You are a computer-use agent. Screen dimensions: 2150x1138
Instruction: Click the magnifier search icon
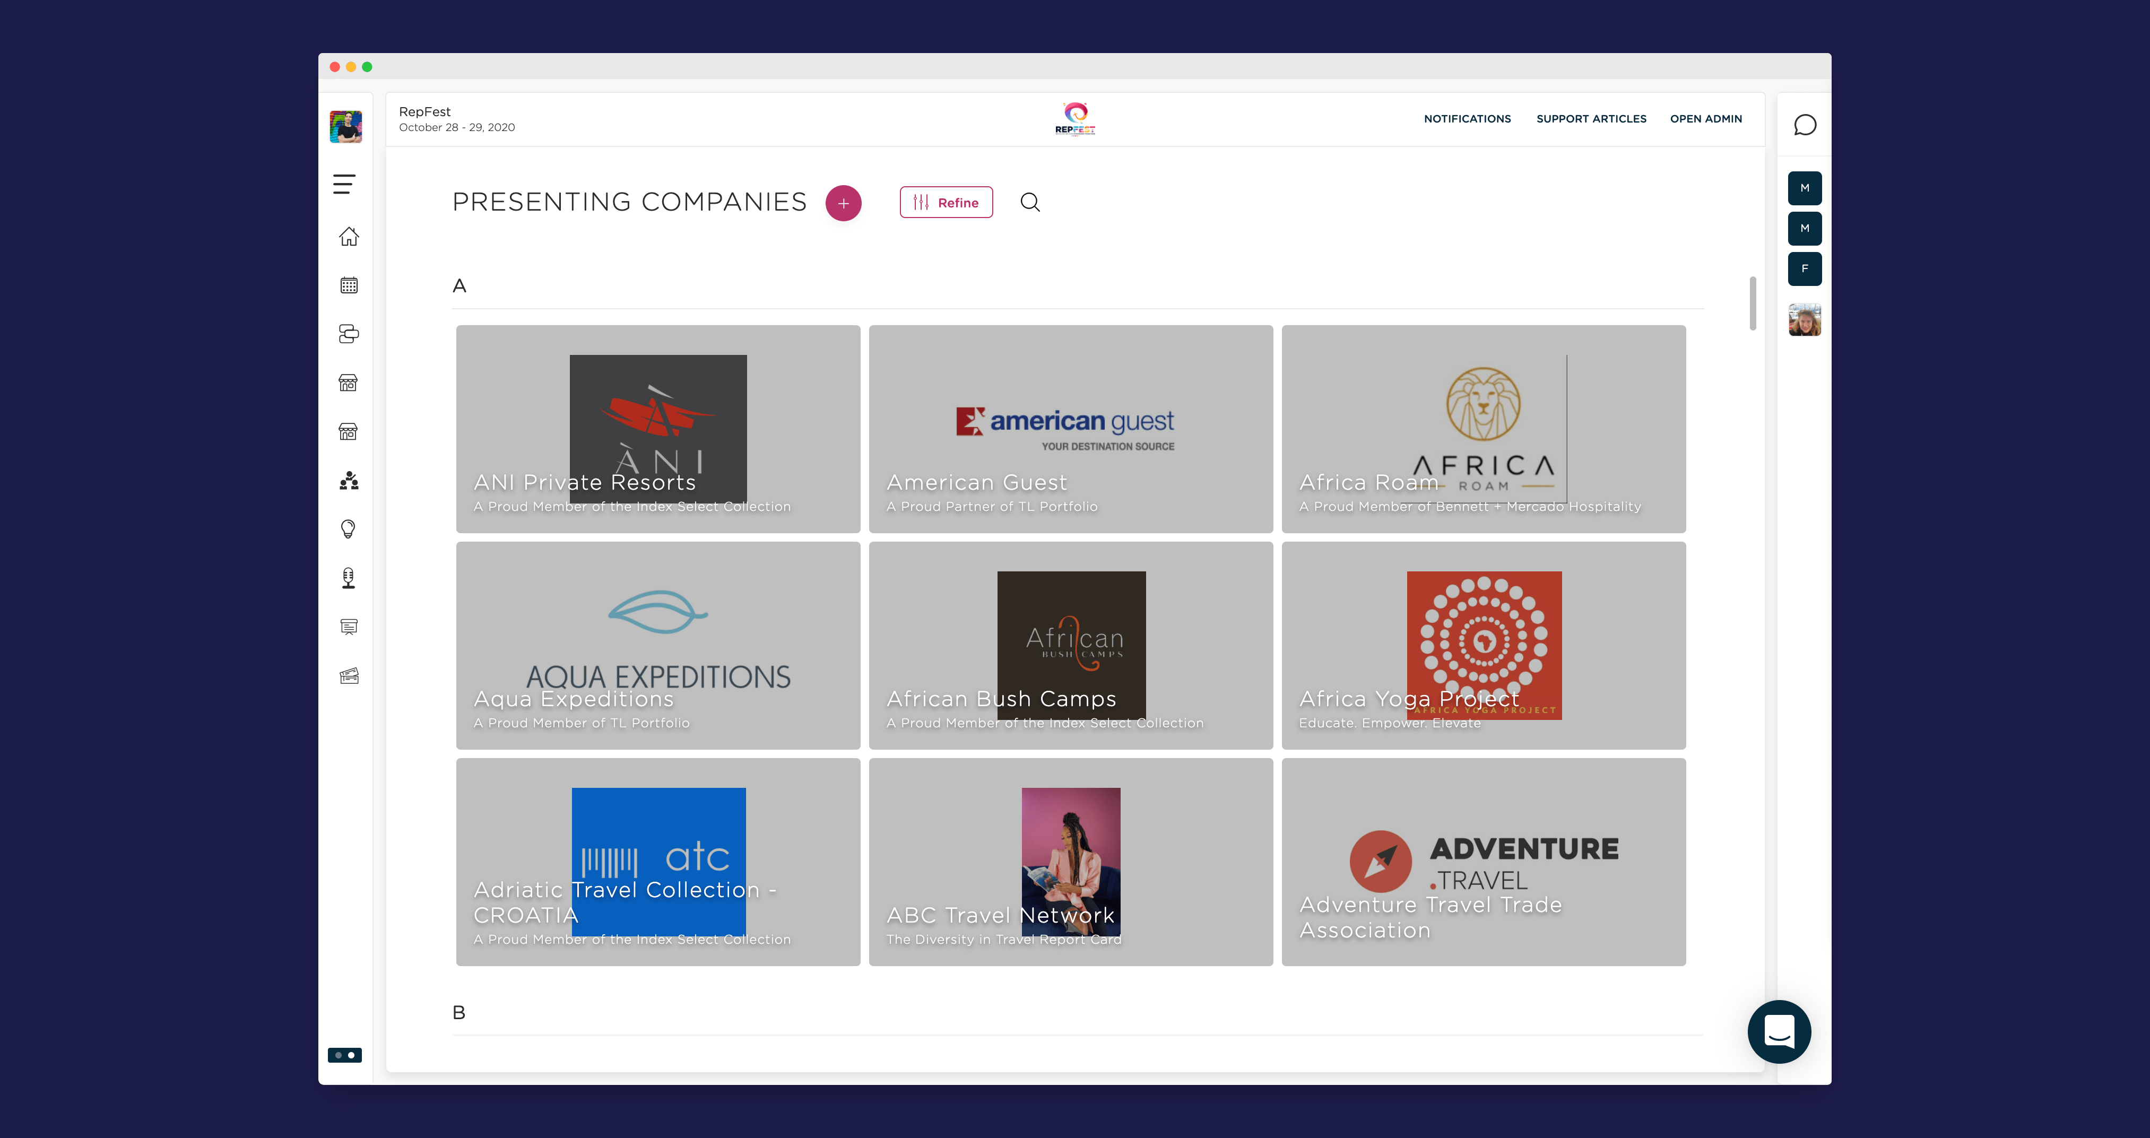(x=1030, y=203)
